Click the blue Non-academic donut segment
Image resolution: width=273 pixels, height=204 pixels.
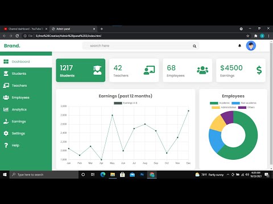(x=216, y=140)
